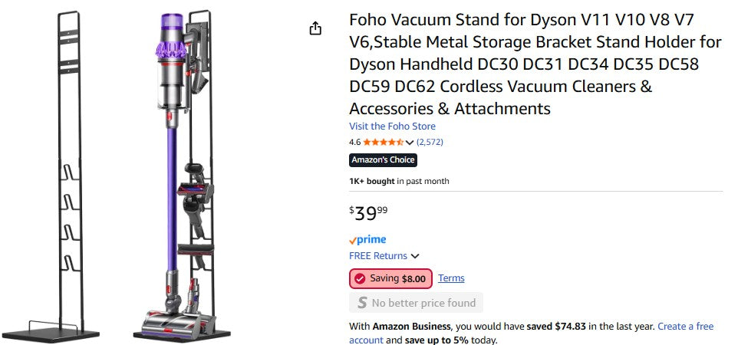The width and height of the screenshot is (738, 345).
Task: Expand the rating breakdown chevron next to stars
Action: tap(410, 143)
